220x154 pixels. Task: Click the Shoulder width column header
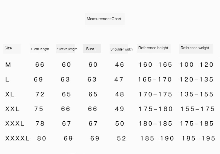point(121,49)
